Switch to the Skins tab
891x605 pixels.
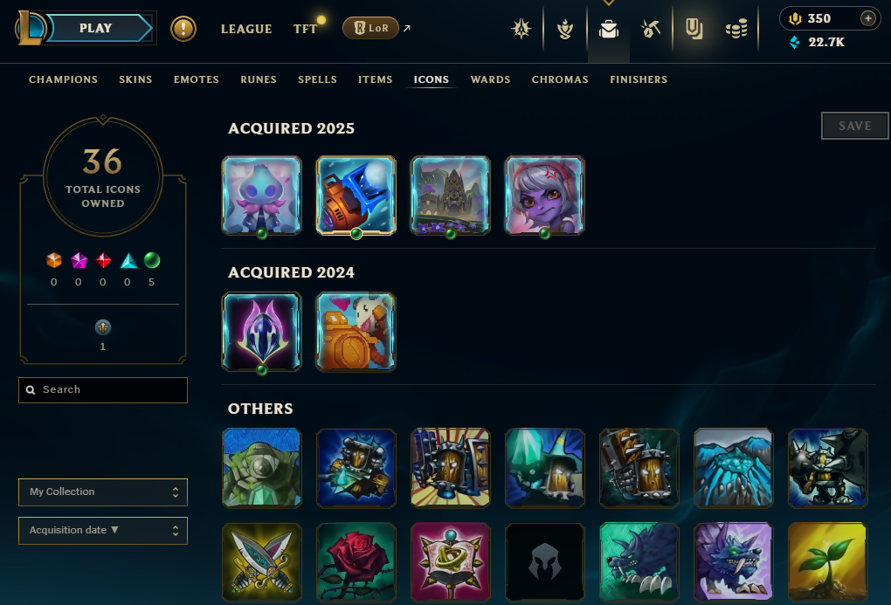(x=135, y=79)
